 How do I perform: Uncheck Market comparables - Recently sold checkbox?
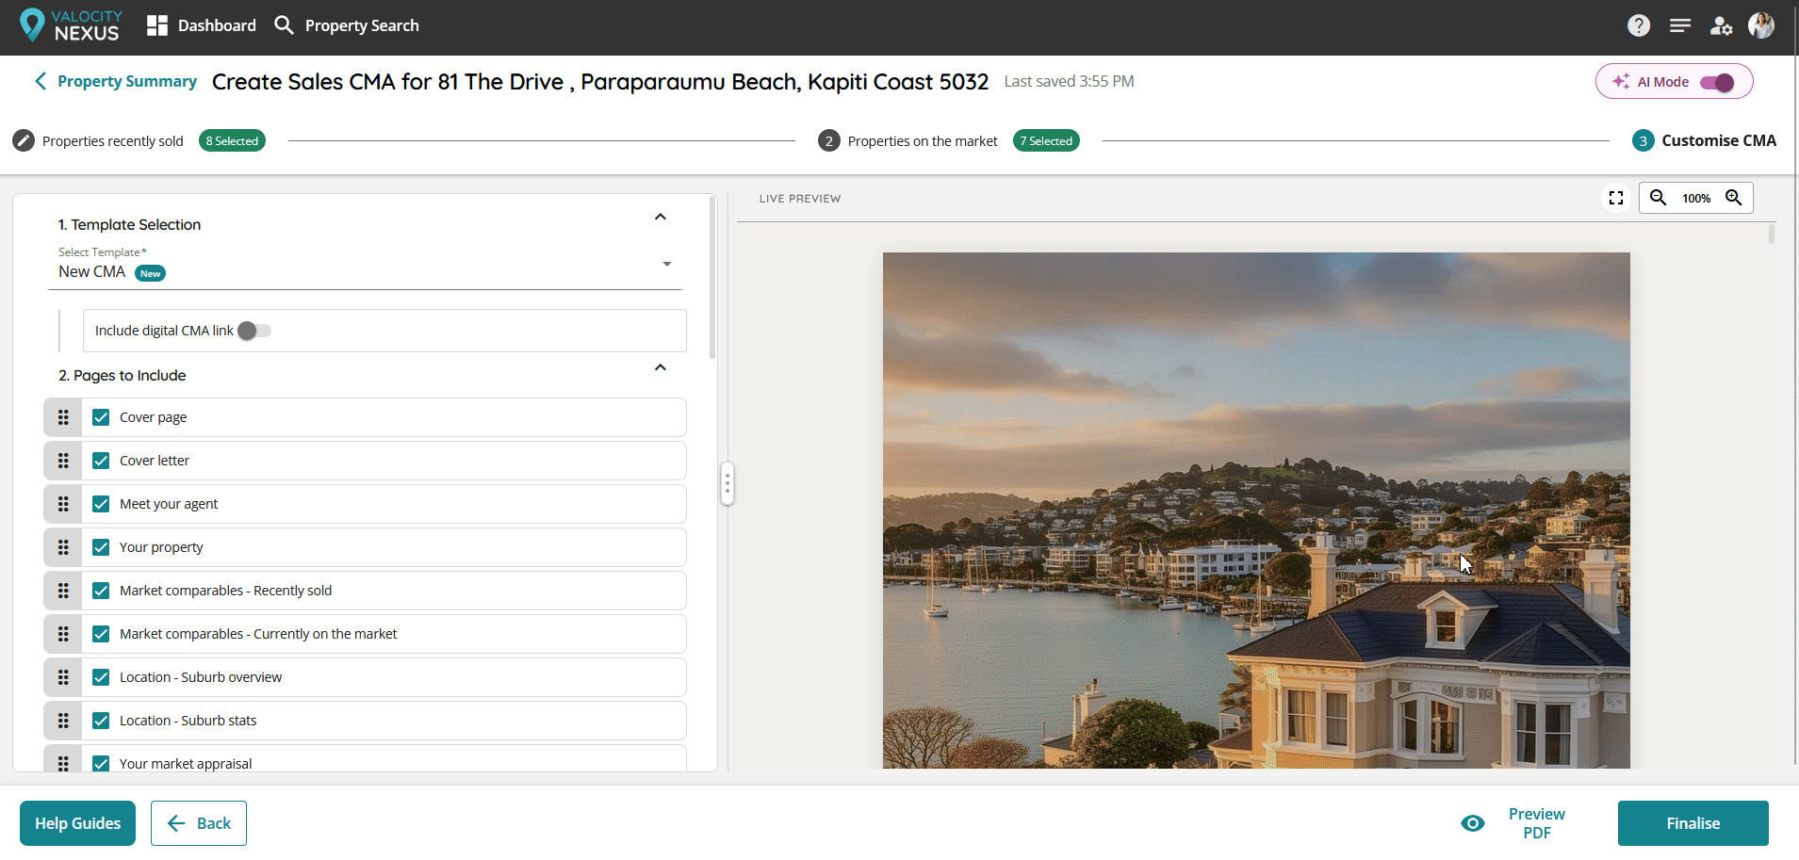(101, 591)
